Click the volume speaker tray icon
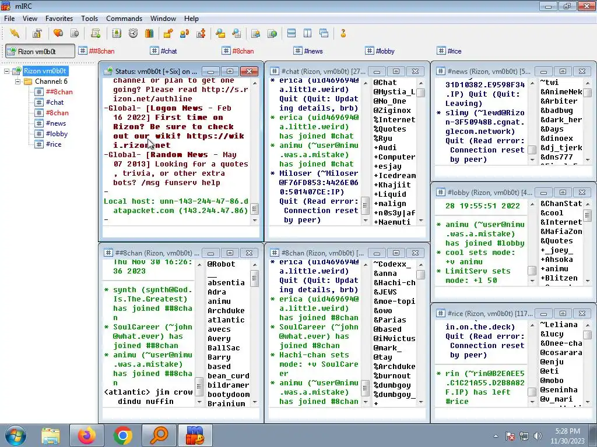This screenshot has width=597, height=447. point(538,436)
